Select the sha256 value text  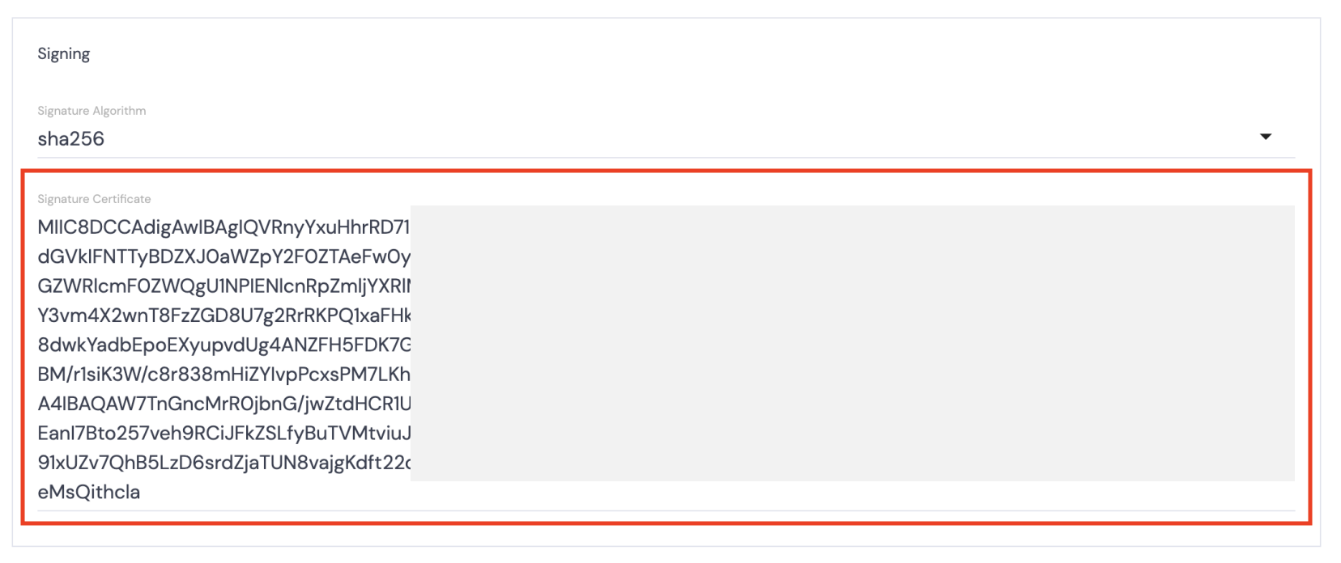(71, 138)
